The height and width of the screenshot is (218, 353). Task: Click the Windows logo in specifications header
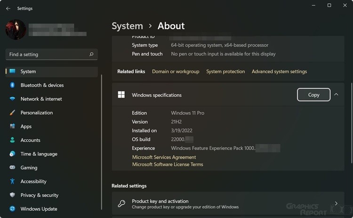pyautogui.click(x=121, y=94)
